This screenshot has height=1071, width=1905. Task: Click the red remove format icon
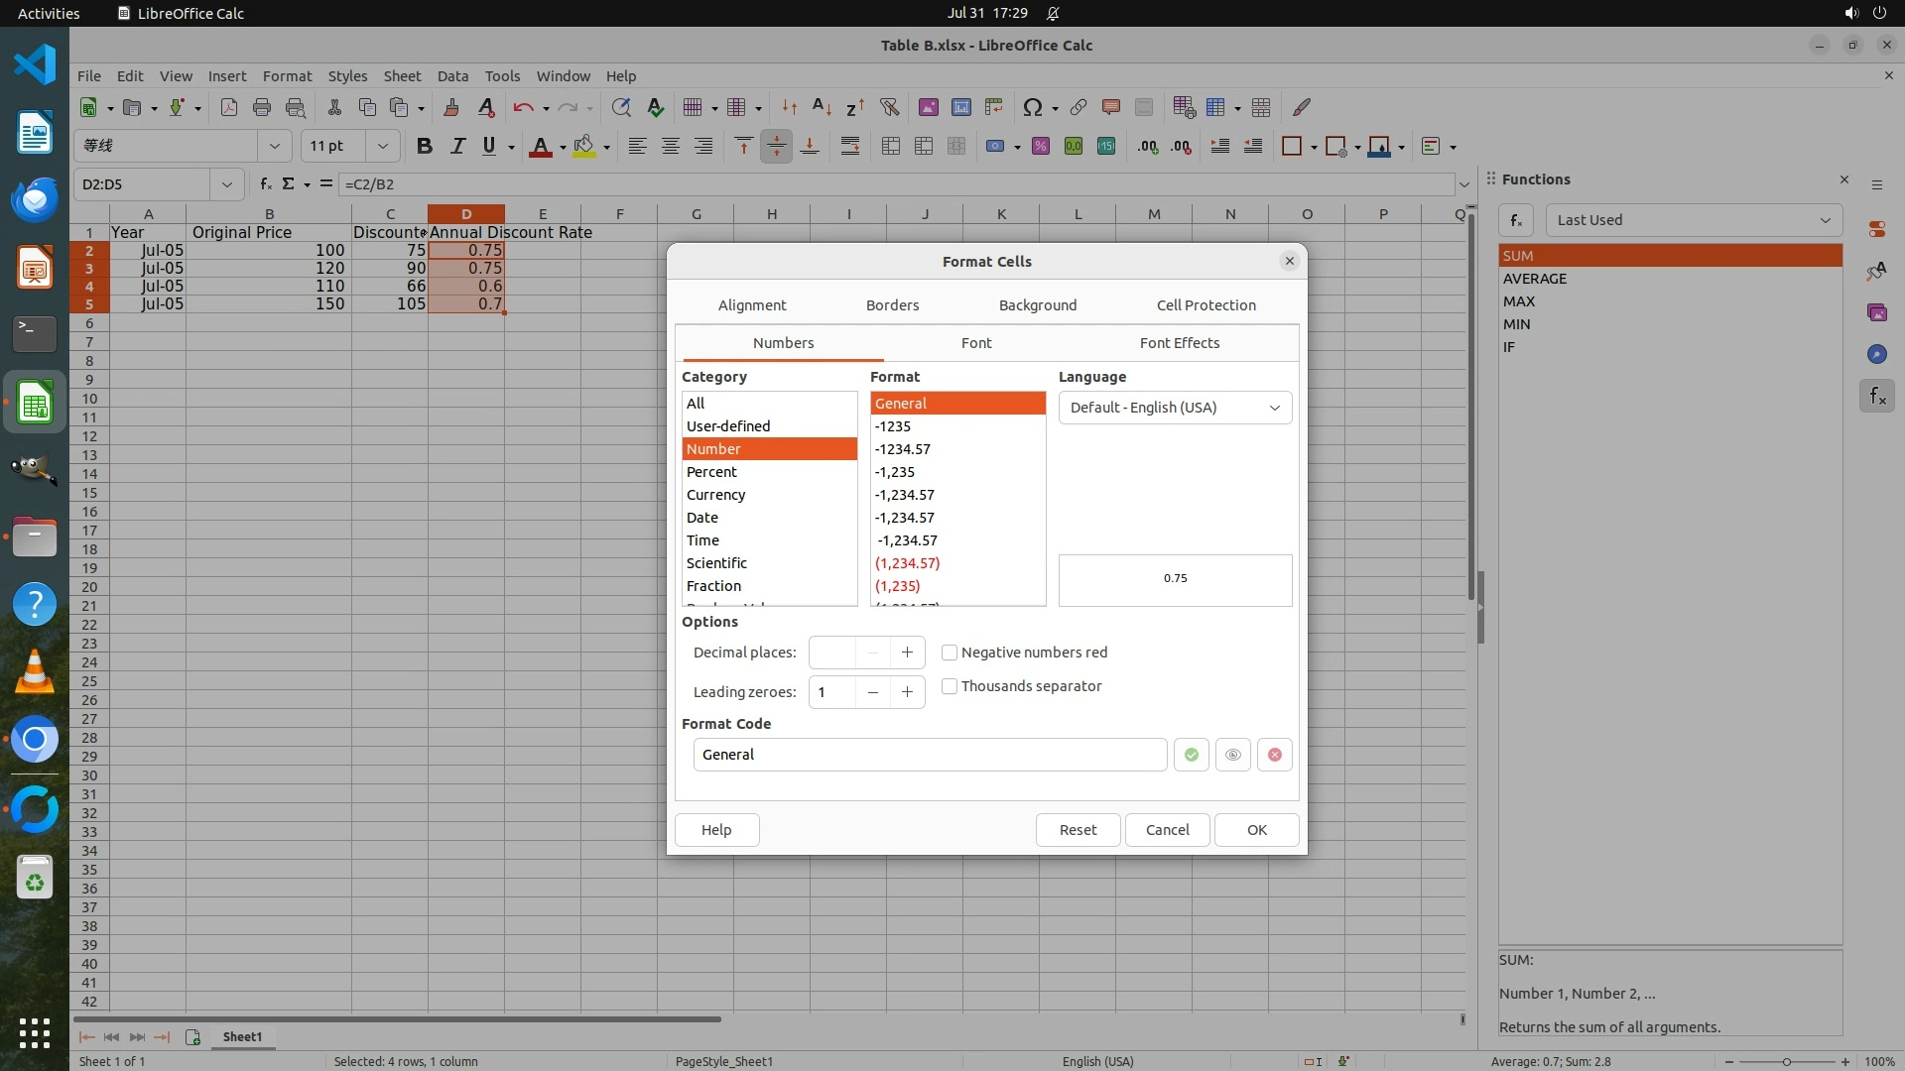[x=1274, y=755]
